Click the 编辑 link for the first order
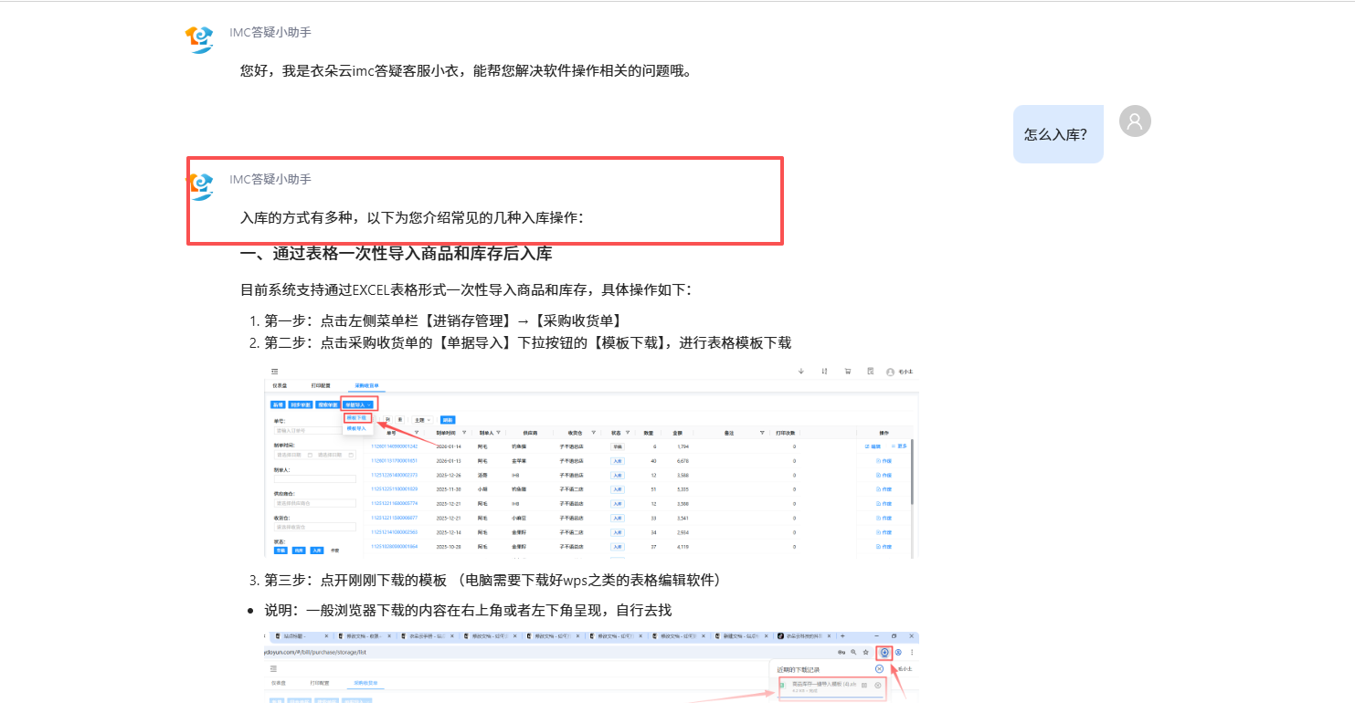 [x=873, y=446]
